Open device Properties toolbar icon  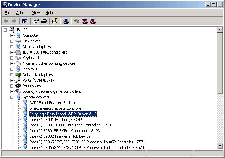tap(36, 21)
